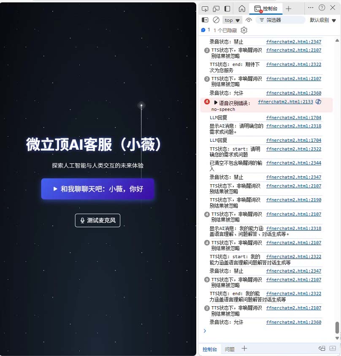
Task: Click the inspect element picker icon
Action: [x=205, y=8]
